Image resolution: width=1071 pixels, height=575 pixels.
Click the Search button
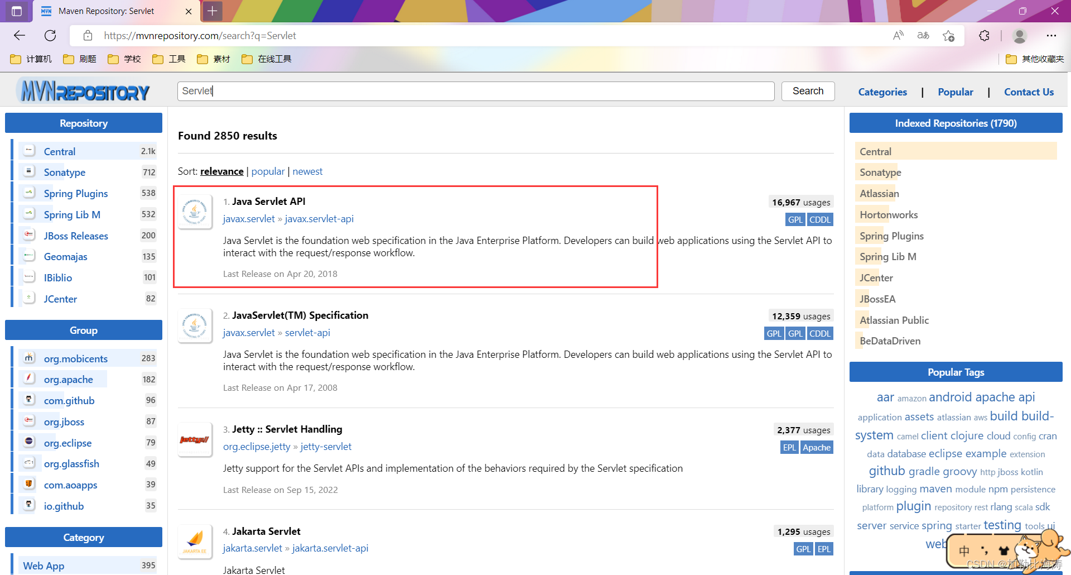click(808, 91)
